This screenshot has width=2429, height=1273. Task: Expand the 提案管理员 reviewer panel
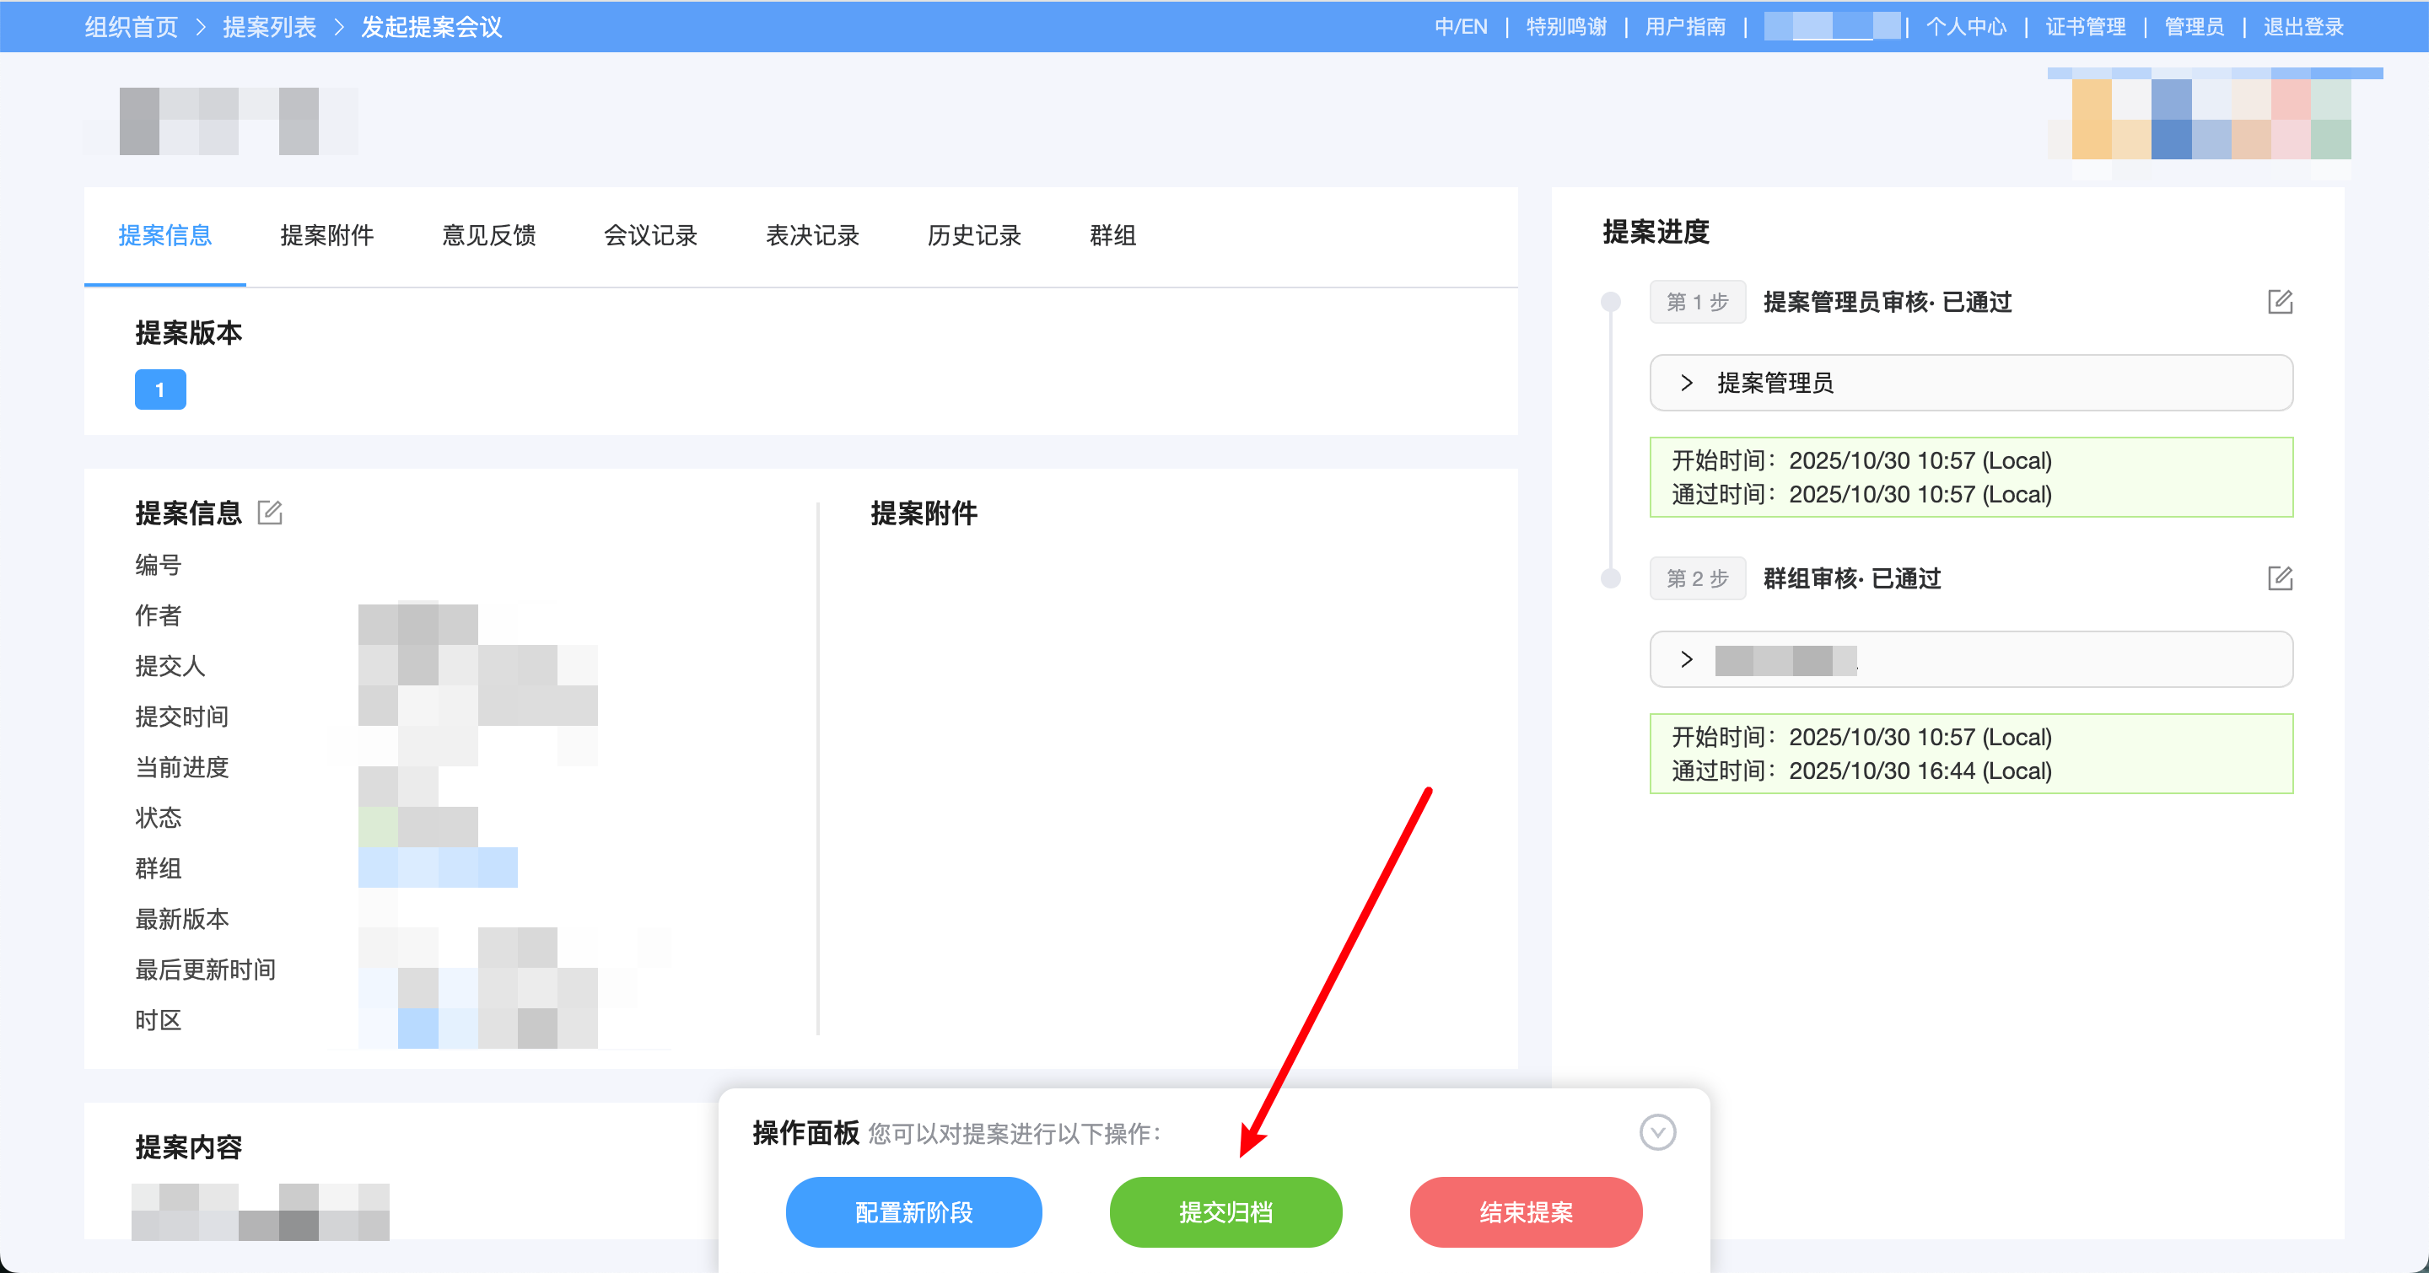point(1685,383)
